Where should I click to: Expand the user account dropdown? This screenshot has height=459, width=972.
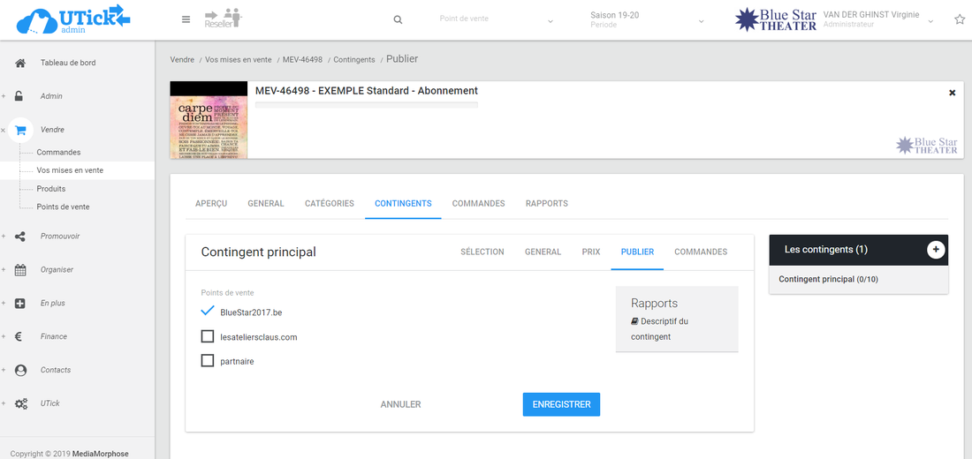tap(930, 20)
